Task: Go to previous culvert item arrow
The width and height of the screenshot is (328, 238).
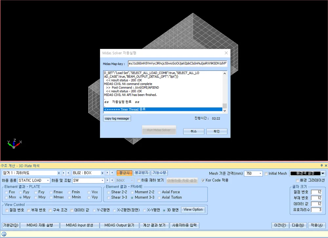Action: tap(64, 173)
